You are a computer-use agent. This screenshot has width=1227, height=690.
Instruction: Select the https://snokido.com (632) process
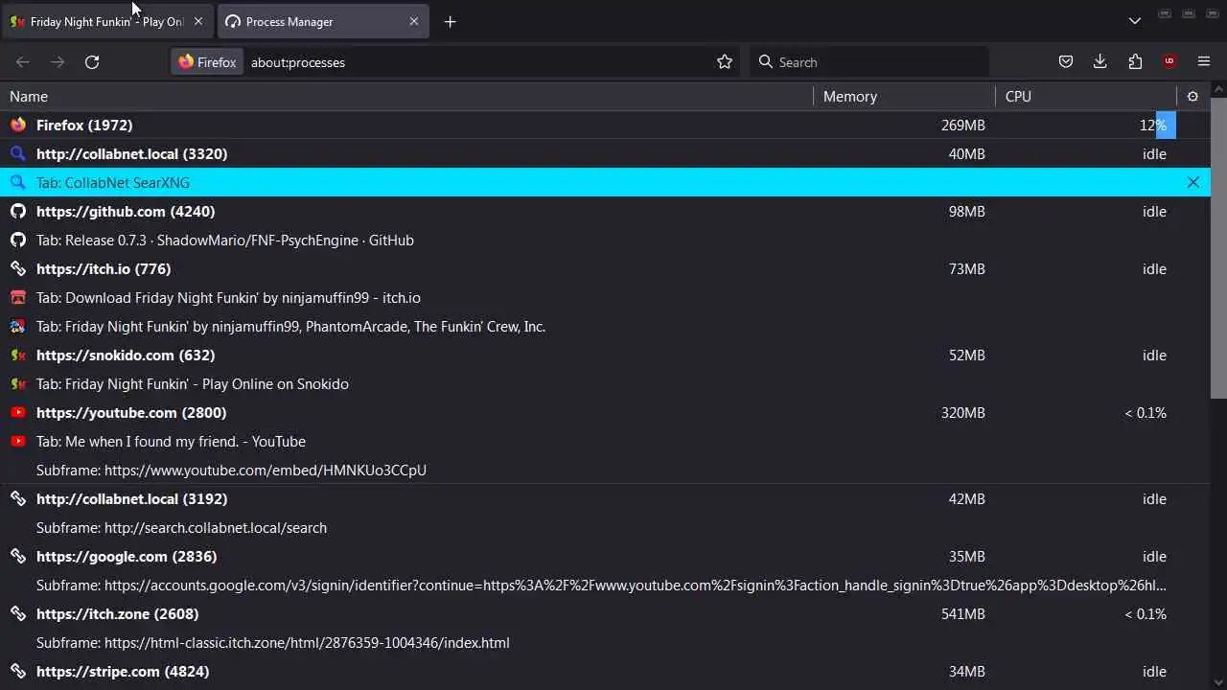point(605,355)
